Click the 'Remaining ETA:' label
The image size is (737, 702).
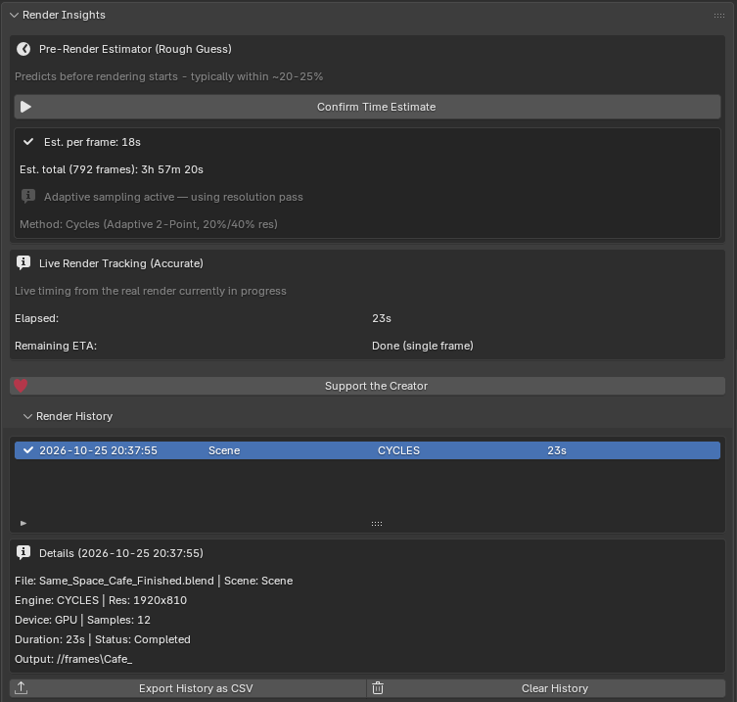(56, 346)
